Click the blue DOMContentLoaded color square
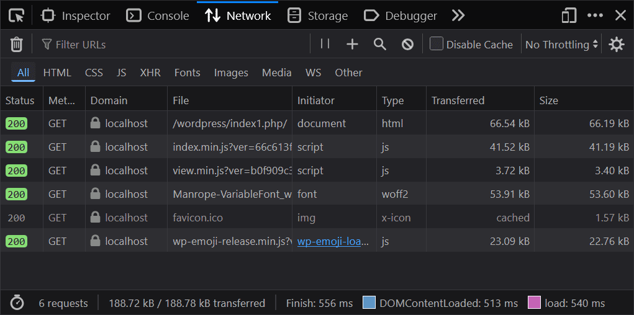 369,302
